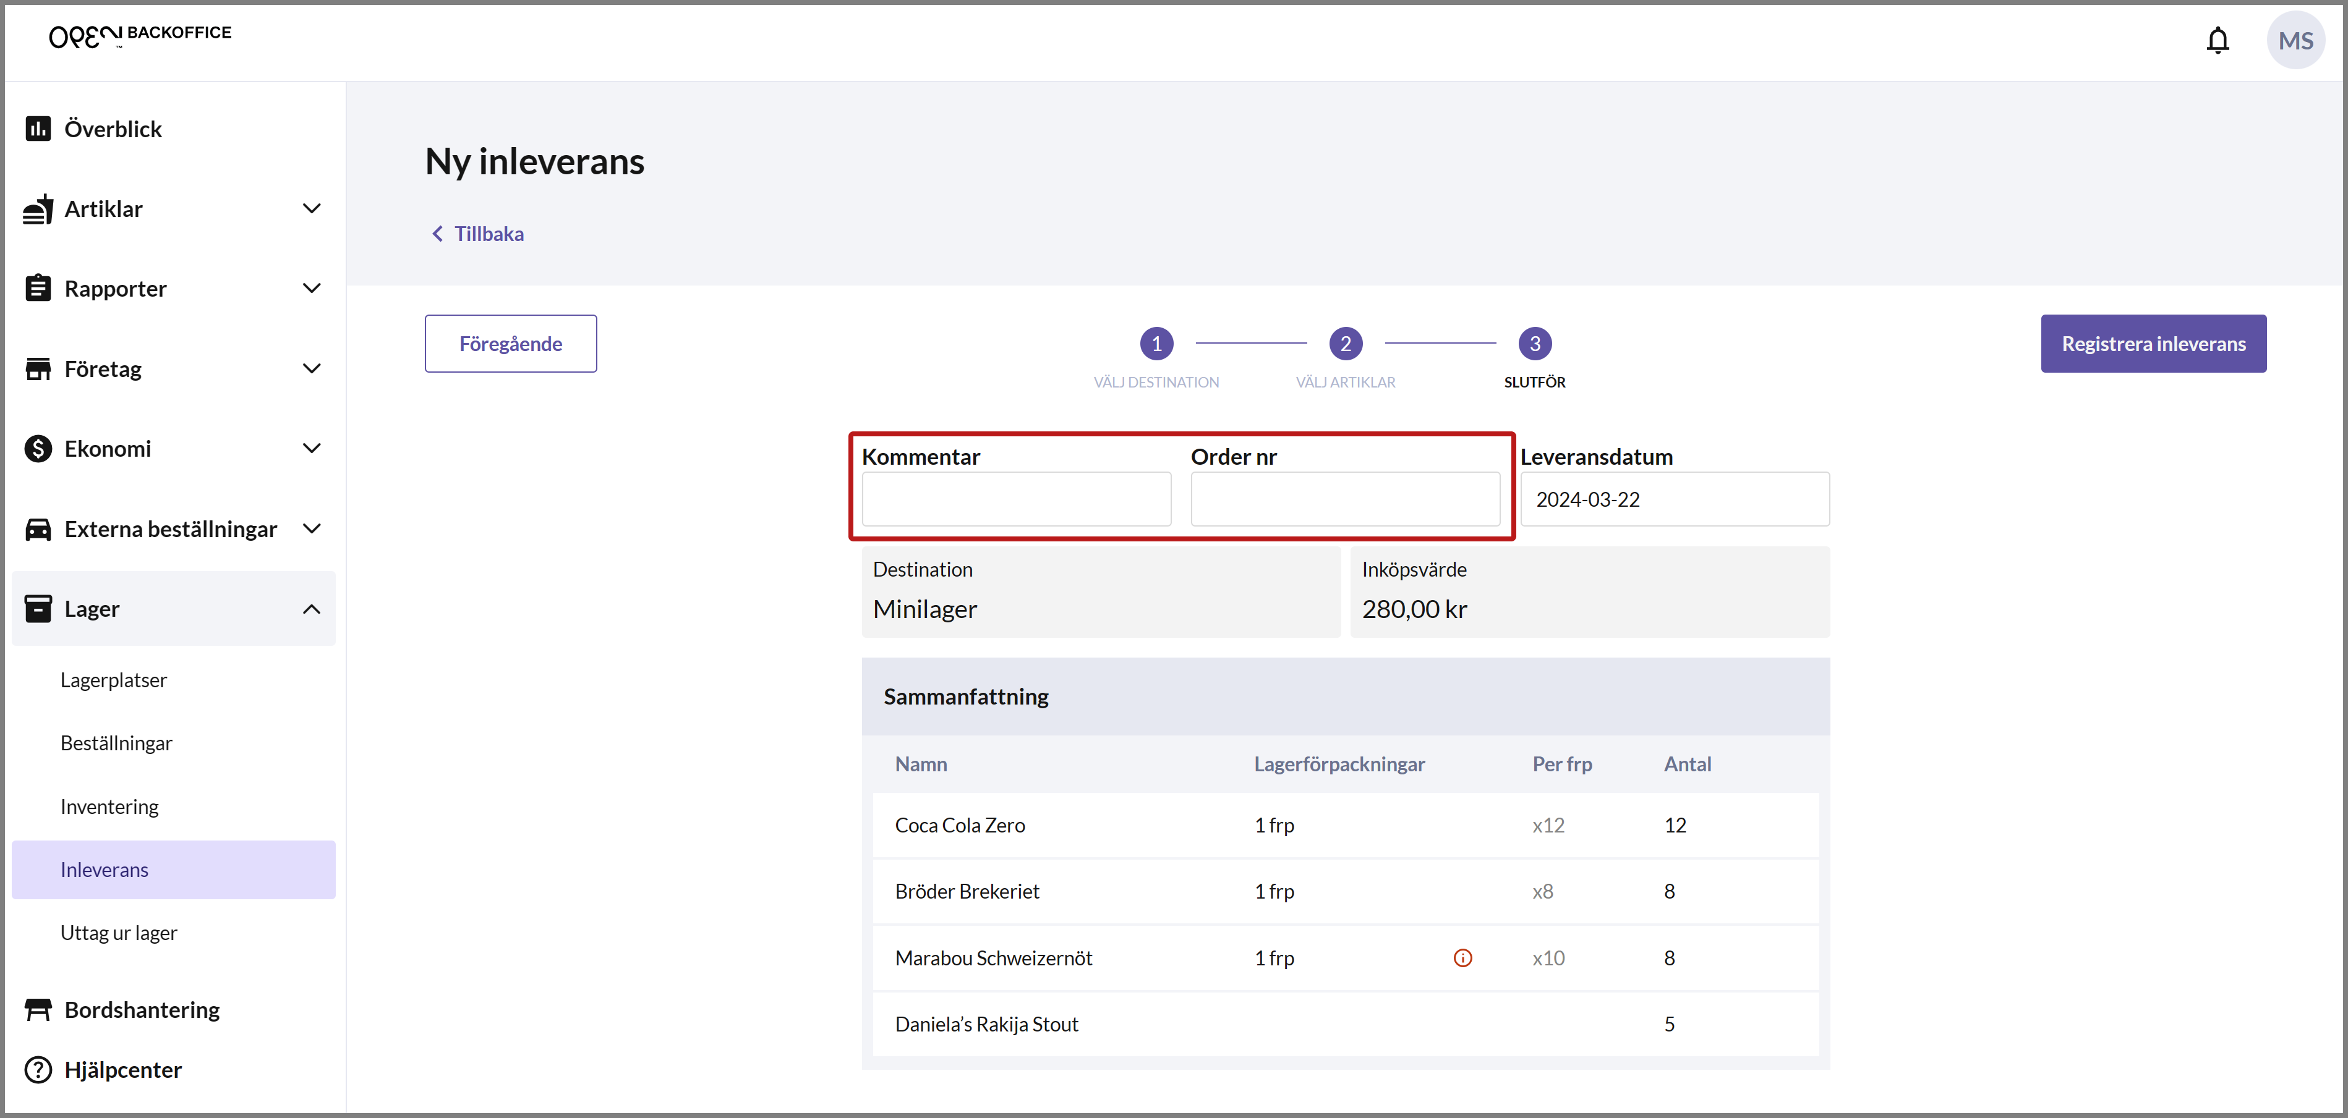
Task: Click the Minilager destination value
Action: 924,609
